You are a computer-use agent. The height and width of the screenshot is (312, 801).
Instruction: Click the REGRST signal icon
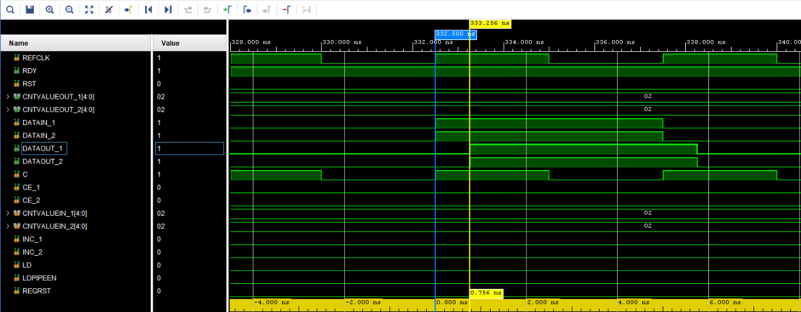(17, 291)
